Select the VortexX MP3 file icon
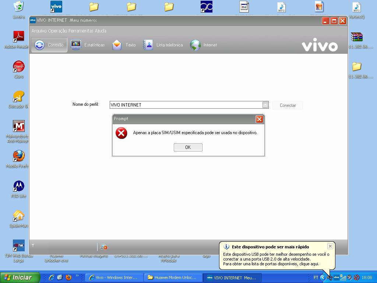Viewport: 377px width, 283px height. pos(357,7)
